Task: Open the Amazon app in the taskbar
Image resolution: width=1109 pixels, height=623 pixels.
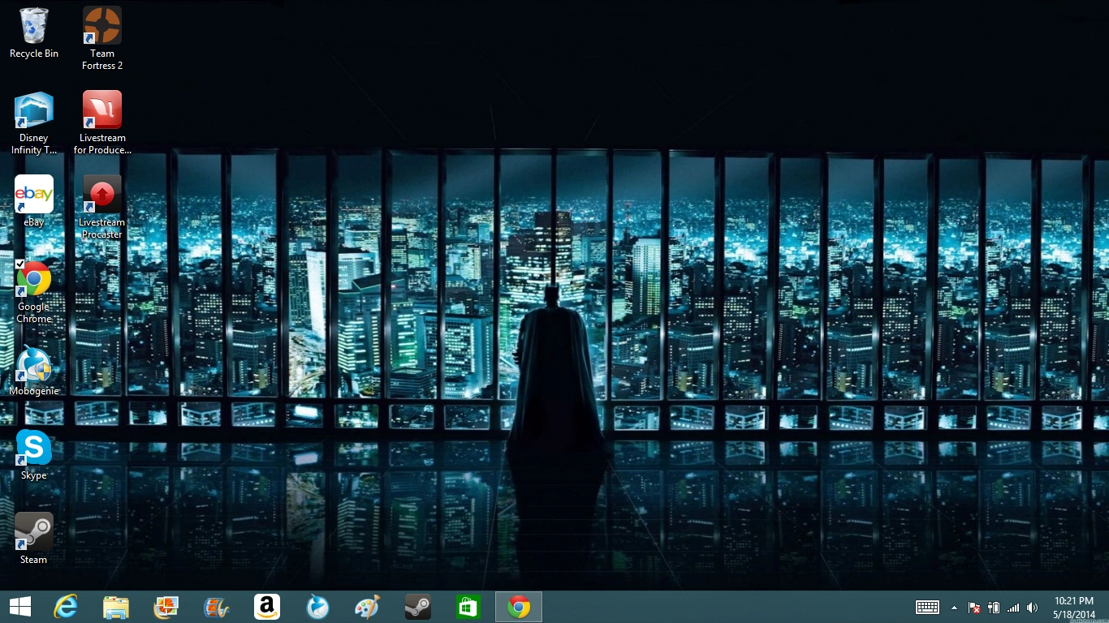Action: [267, 607]
